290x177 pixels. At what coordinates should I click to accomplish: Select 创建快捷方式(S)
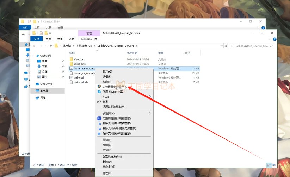(112, 157)
